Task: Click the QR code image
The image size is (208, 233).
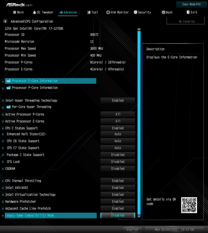Action: pos(189,205)
